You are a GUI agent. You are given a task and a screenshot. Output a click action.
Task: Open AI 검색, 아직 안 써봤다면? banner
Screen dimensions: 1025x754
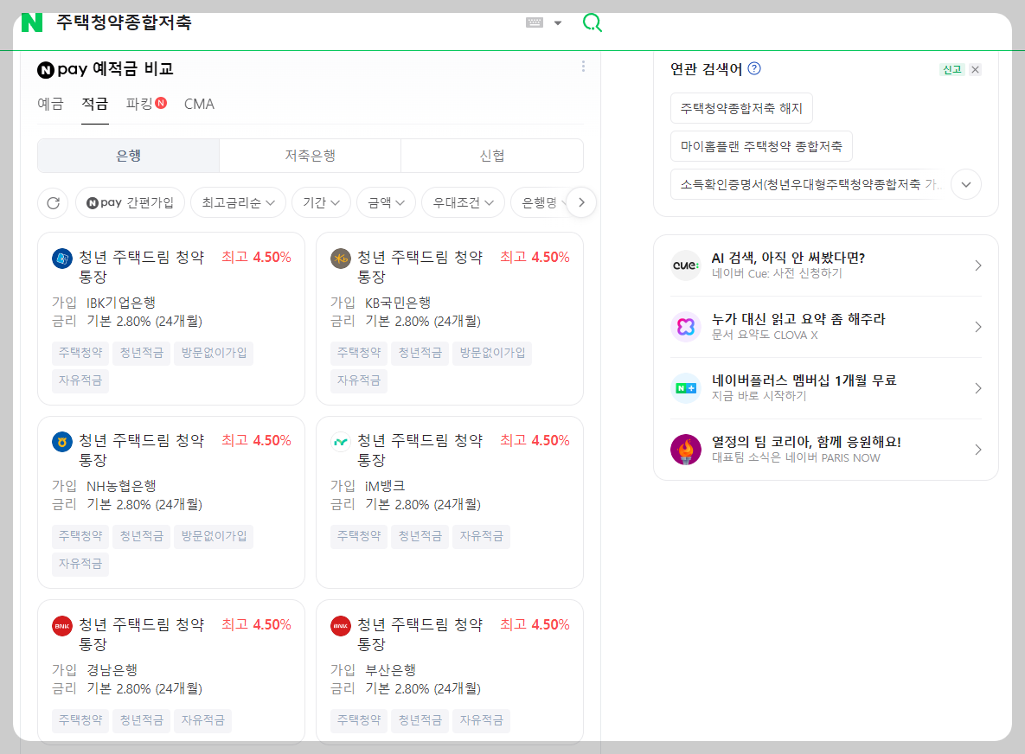pos(826,265)
